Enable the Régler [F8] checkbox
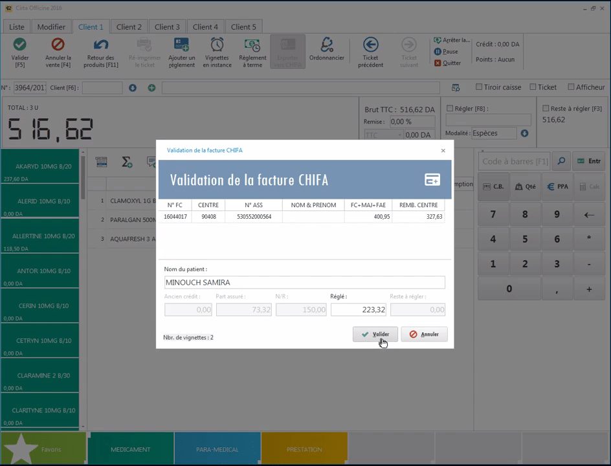 [450, 108]
